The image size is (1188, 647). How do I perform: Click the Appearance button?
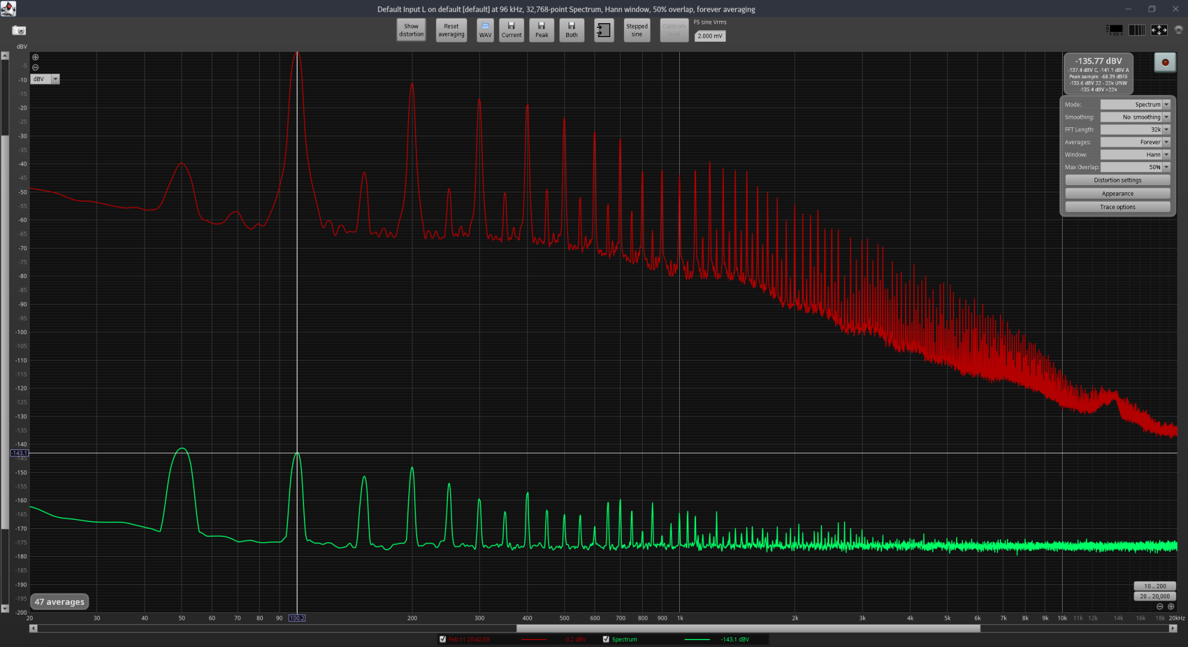[1117, 193]
